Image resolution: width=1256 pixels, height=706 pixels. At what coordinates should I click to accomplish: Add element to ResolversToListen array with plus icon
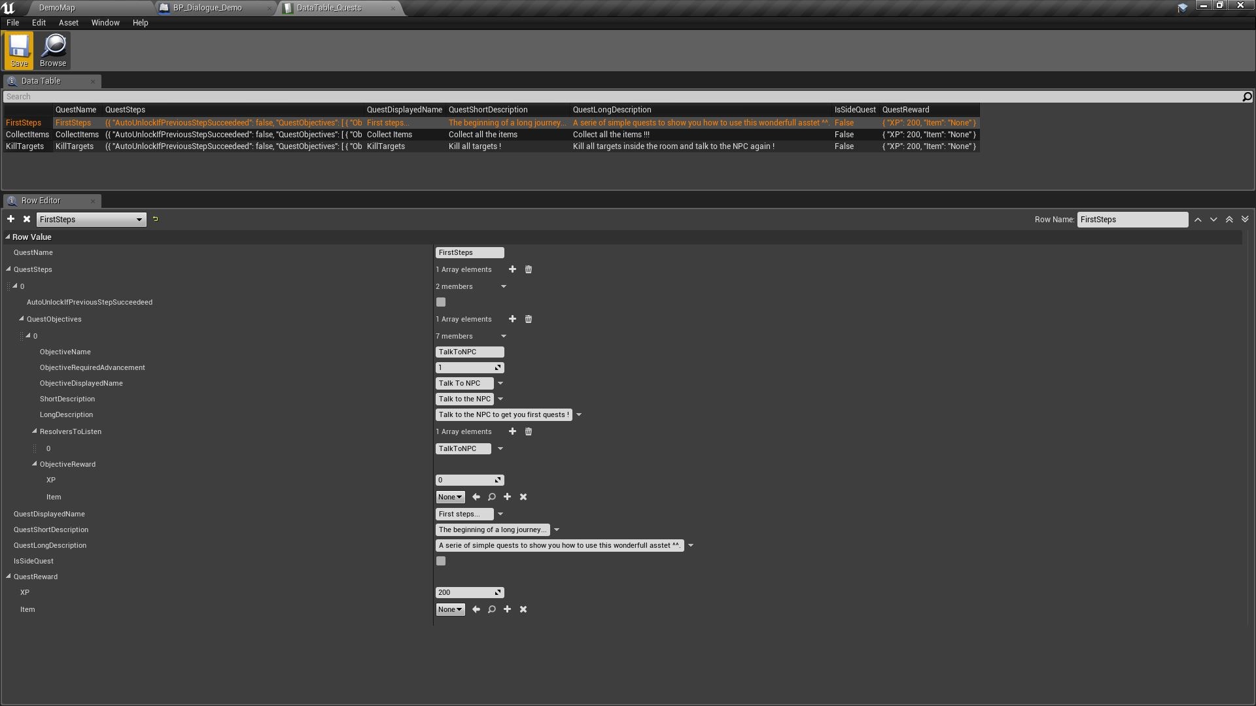tap(512, 431)
